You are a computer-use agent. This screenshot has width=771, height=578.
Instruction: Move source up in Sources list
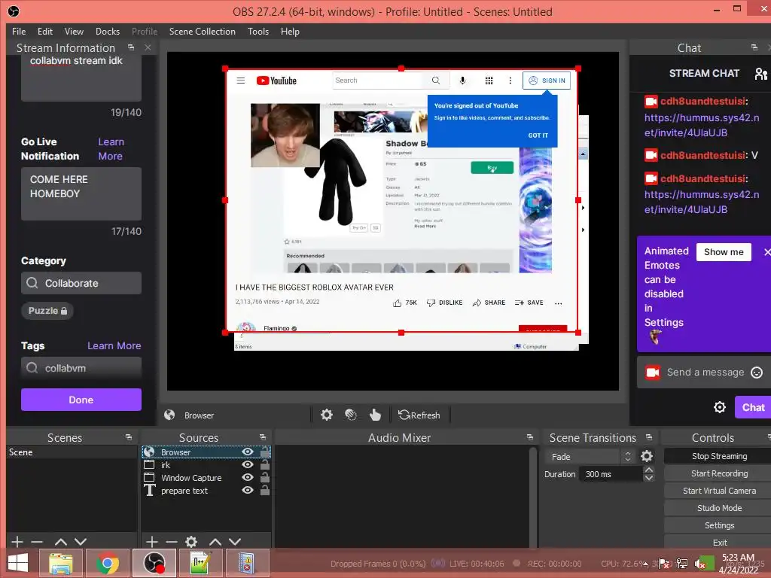(215, 542)
